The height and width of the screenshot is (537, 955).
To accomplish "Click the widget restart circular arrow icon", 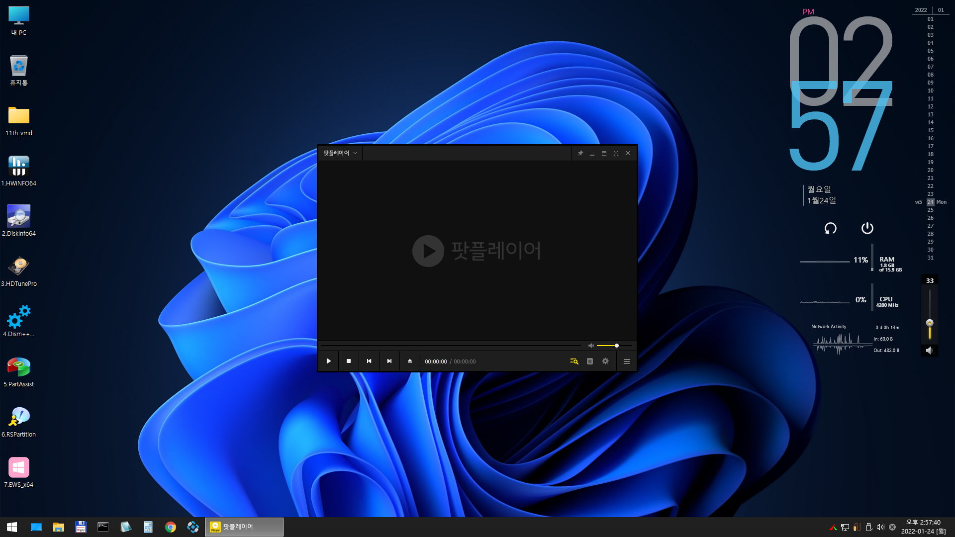I will pos(830,228).
